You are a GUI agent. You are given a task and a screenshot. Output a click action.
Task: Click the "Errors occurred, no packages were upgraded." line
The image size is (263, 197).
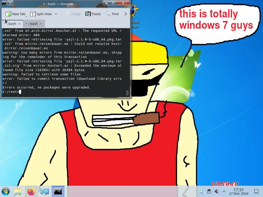(x=46, y=87)
